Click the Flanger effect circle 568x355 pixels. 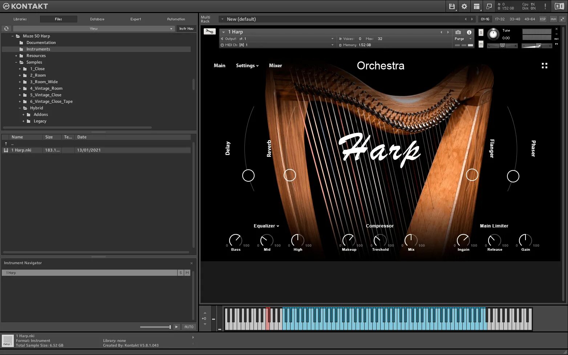pos(472,175)
